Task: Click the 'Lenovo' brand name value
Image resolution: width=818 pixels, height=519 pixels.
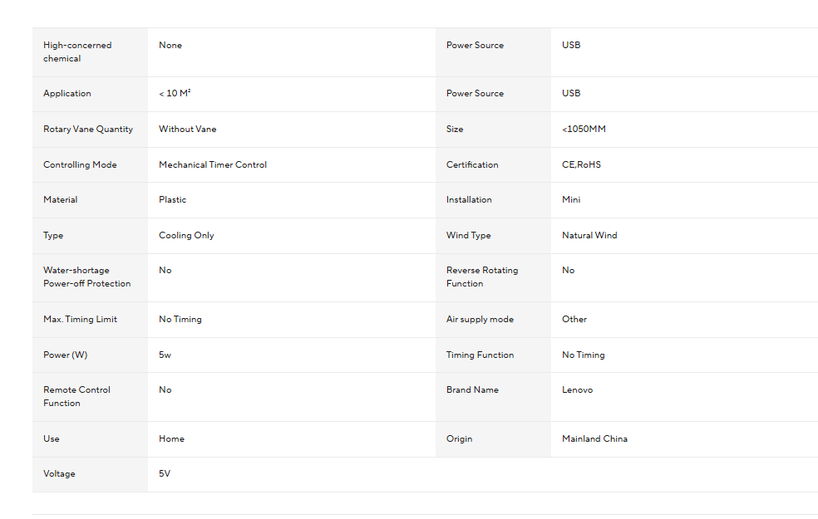Action: pos(577,389)
